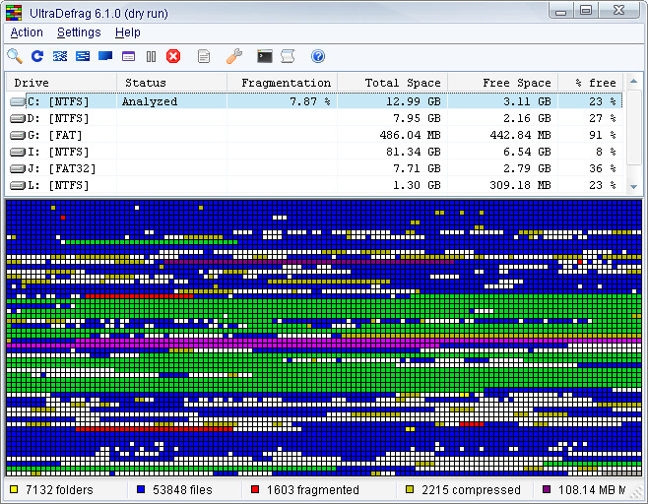Close the UltraDefrag window
The width and height of the screenshot is (648, 504).
pyautogui.click(x=618, y=11)
